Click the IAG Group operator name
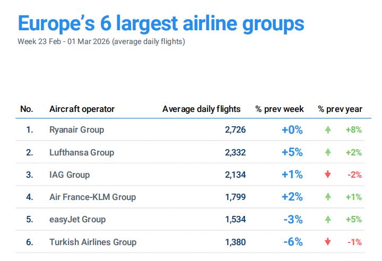 click(x=70, y=175)
